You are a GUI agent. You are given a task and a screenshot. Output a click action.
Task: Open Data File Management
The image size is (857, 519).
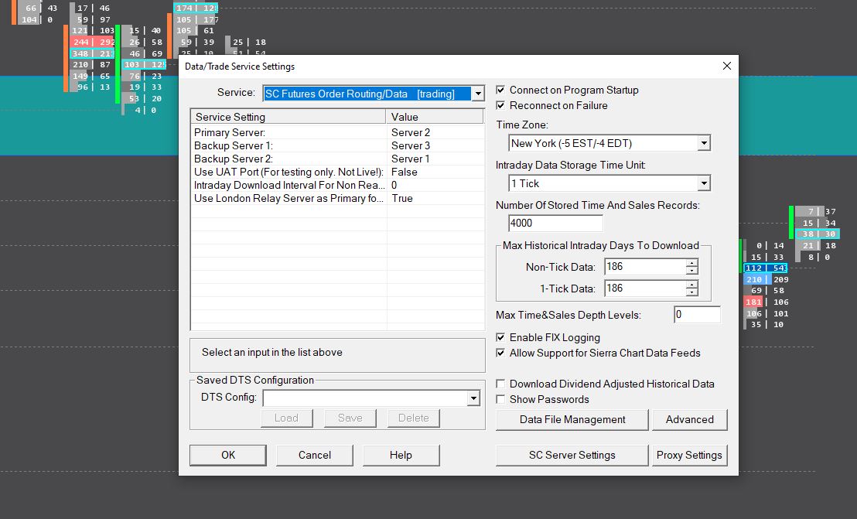tap(572, 419)
